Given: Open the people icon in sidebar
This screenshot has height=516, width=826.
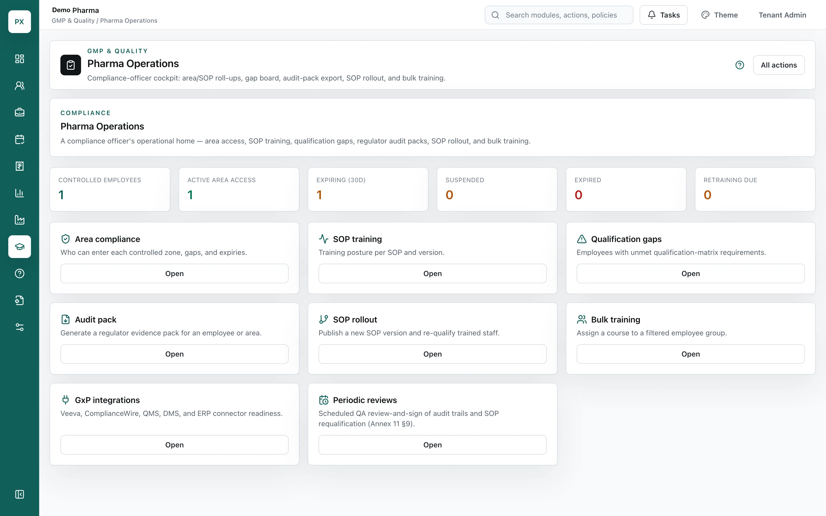Looking at the screenshot, I should [x=19, y=86].
